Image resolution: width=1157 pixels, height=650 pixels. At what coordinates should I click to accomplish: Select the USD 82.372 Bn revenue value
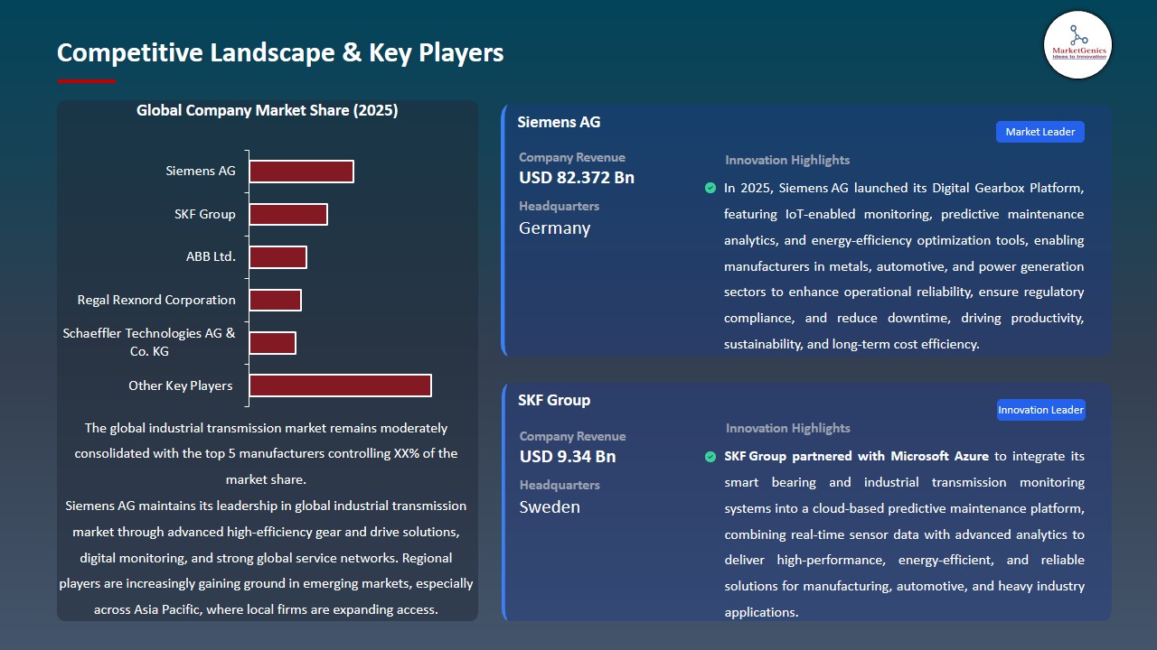pyautogui.click(x=577, y=178)
